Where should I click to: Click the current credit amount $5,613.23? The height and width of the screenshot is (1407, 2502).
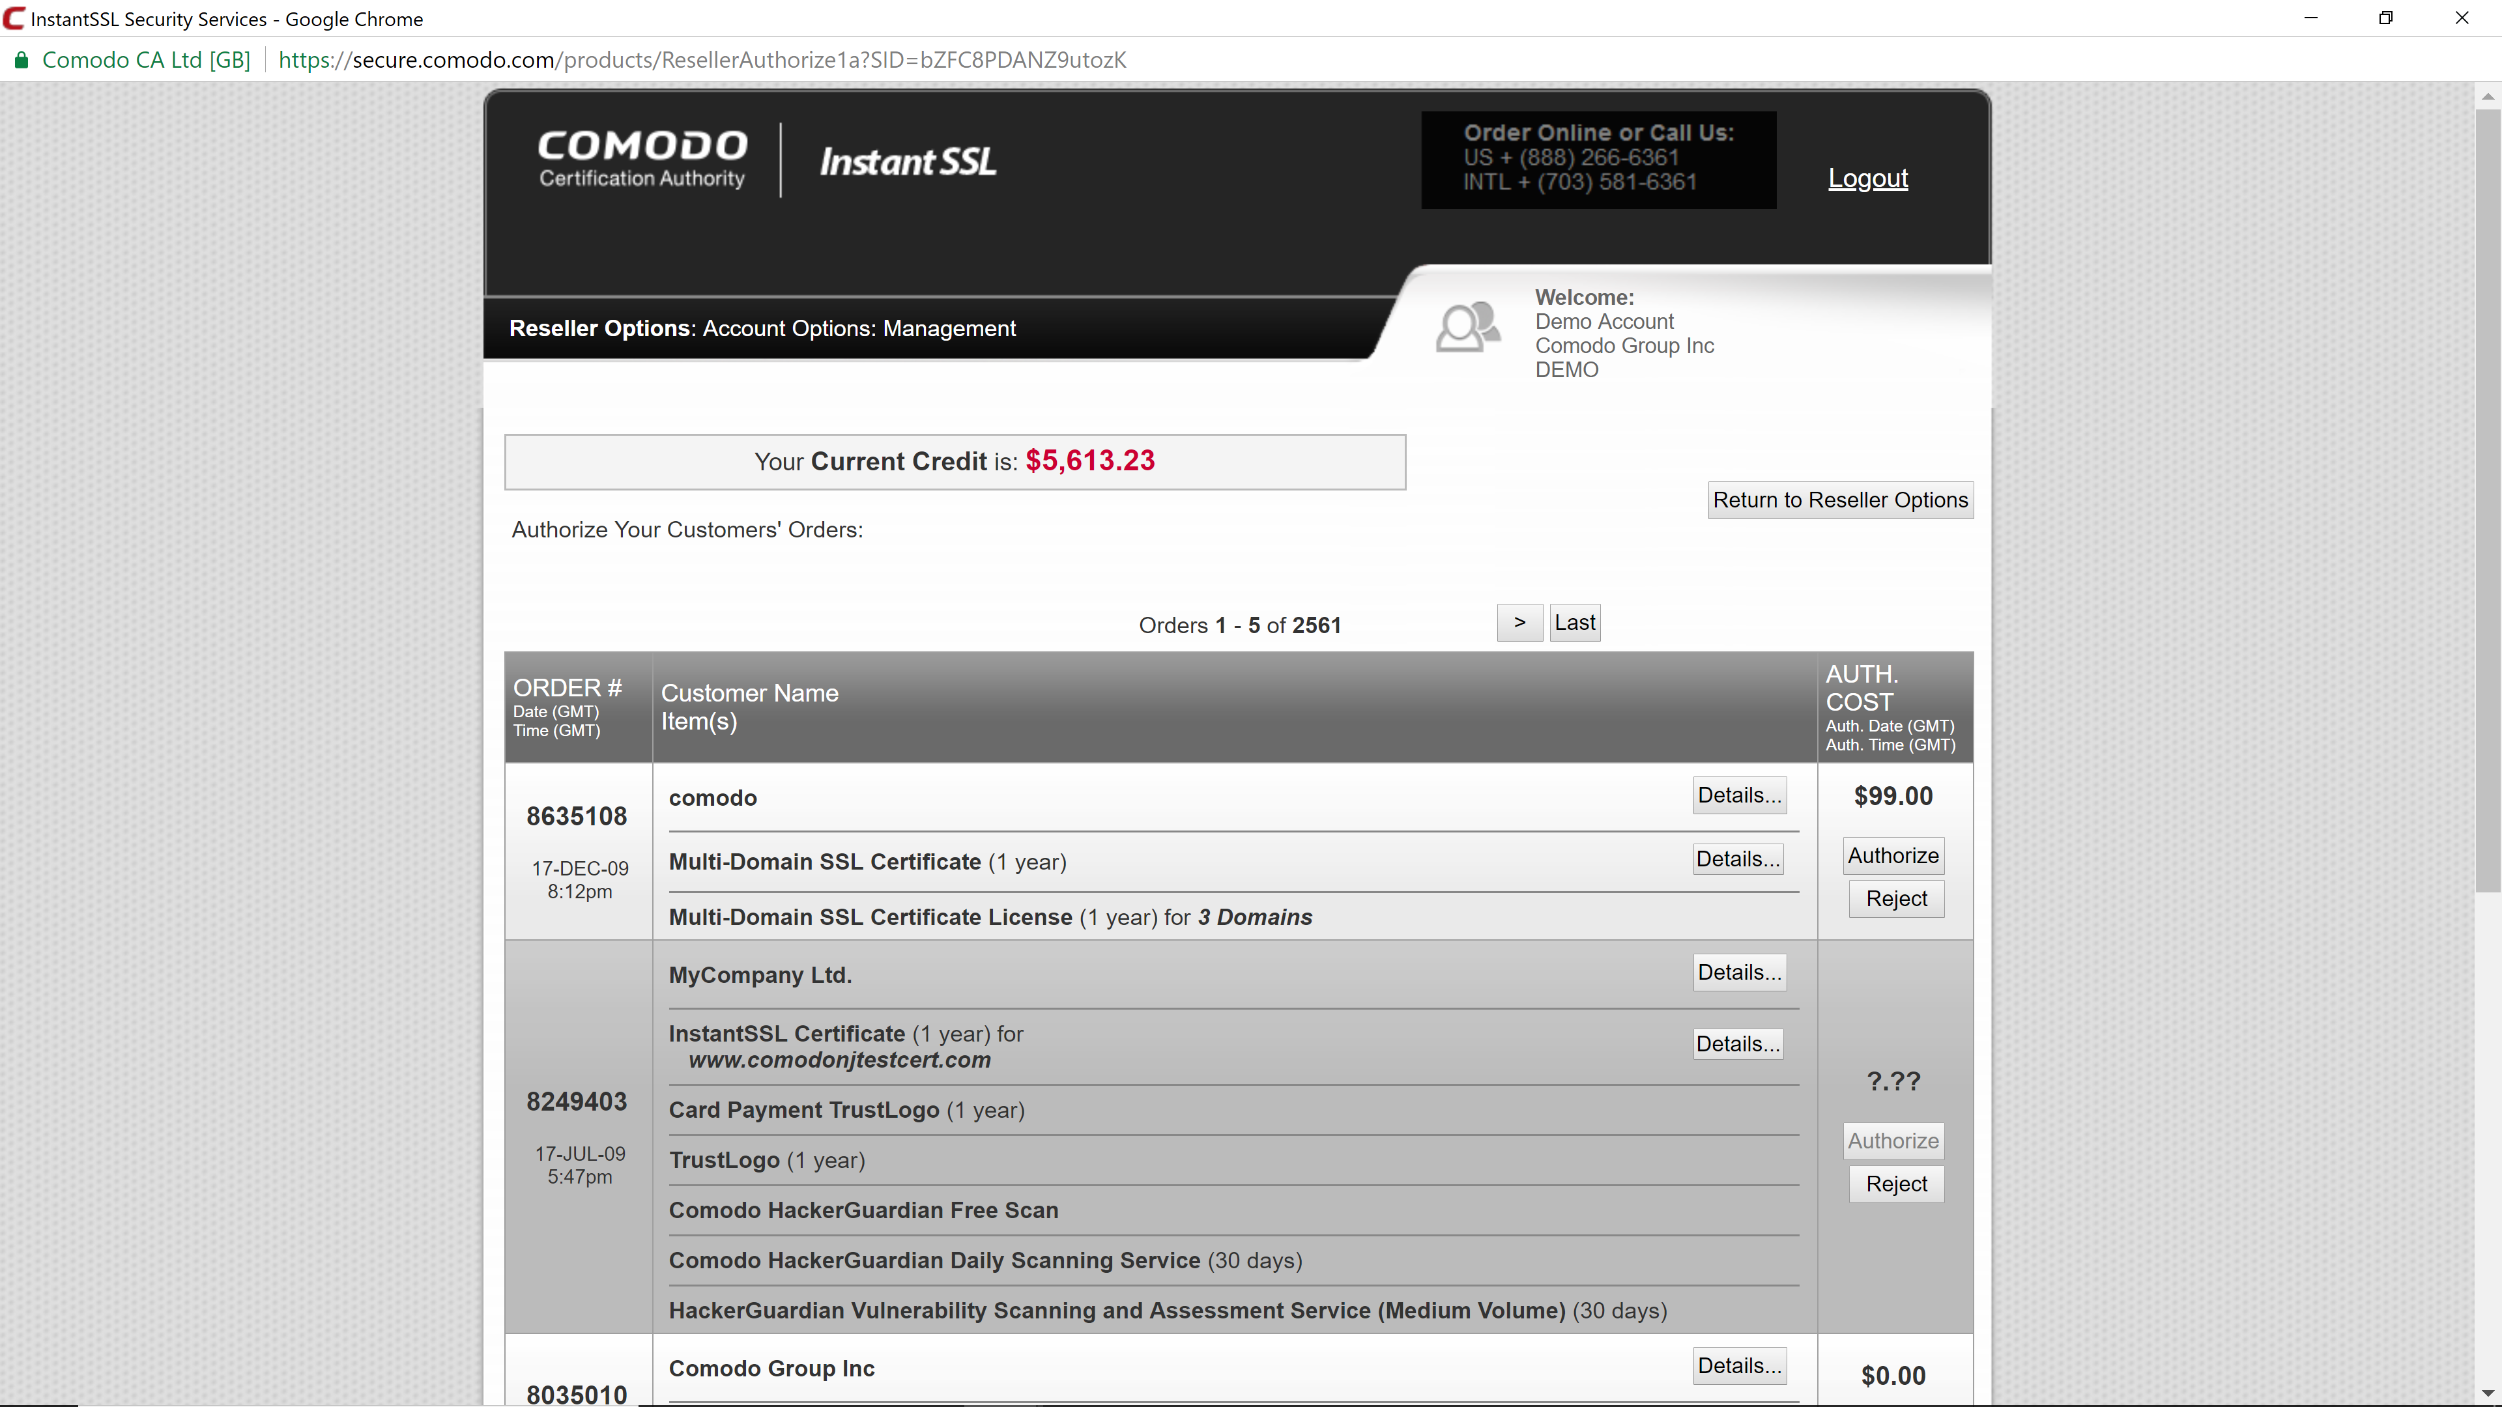tap(1090, 461)
